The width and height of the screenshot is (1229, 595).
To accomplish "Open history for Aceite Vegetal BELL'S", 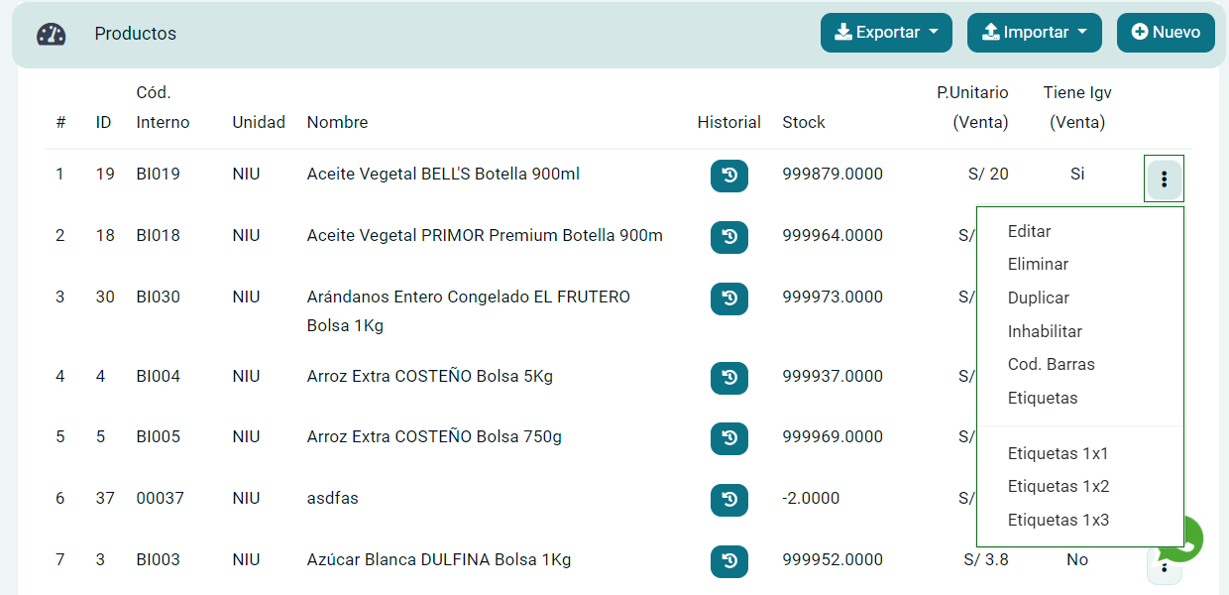I will [728, 176].
